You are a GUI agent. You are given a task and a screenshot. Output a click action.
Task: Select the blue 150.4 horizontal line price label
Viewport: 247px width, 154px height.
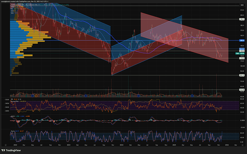242,41
